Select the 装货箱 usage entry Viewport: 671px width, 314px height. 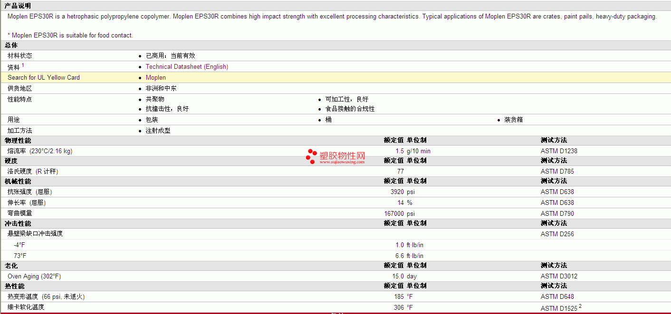[514, 120]
